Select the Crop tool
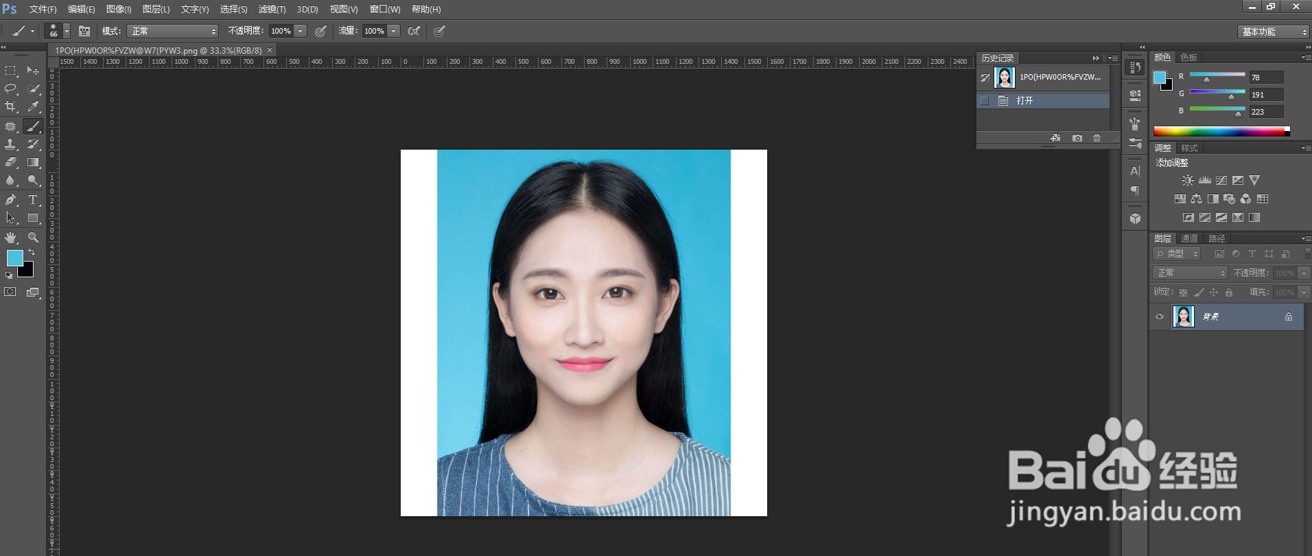Screen dimensions: 1312x556 click(11, 106)
